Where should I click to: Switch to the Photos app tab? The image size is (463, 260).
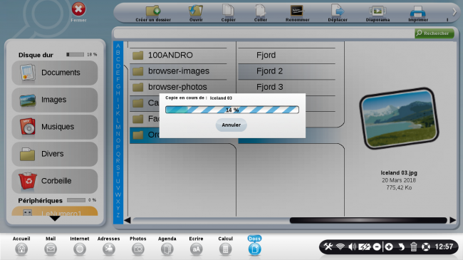point(138,246)
